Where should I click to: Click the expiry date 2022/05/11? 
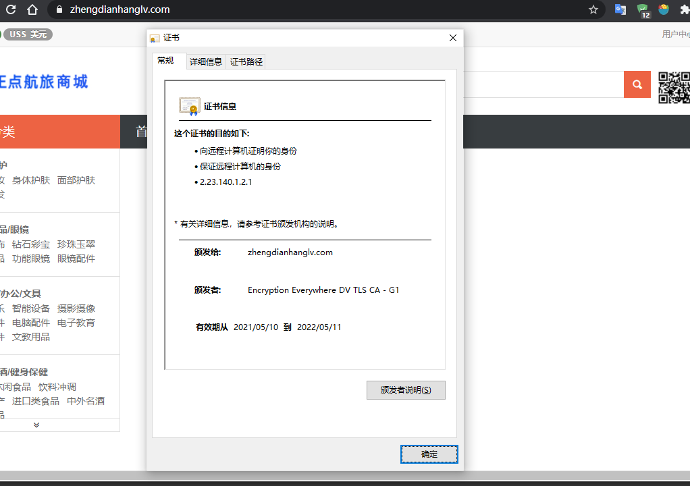319,327
